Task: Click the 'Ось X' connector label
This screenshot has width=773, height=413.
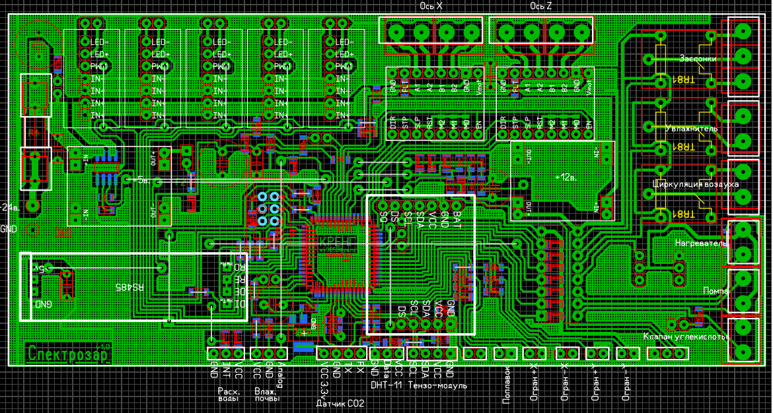Action: click(x=431, y=6)
